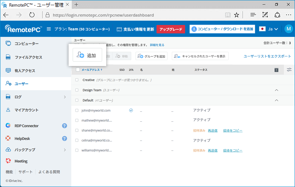The image size is (295, 187).
Task: Click 招待をコピー link for shane
Action: 233,130
